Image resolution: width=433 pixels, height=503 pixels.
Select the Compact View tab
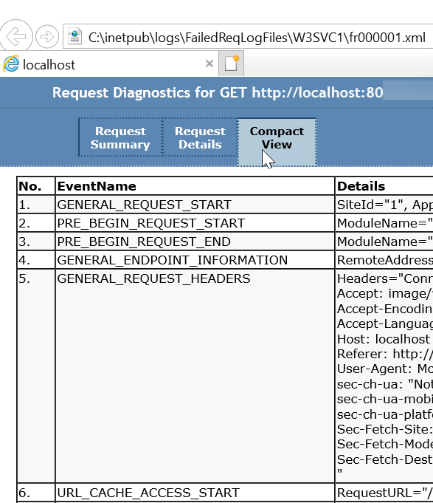[277, 142]
